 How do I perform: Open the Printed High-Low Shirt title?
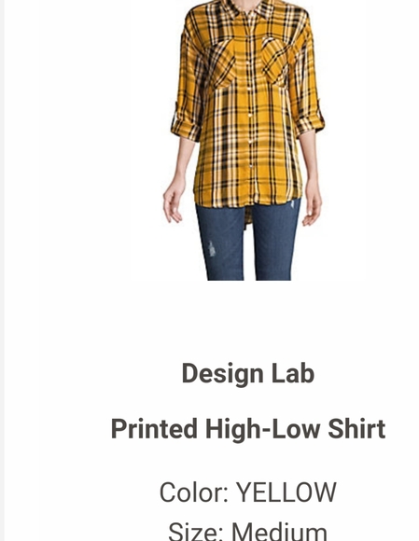click(x=248, y=429)
